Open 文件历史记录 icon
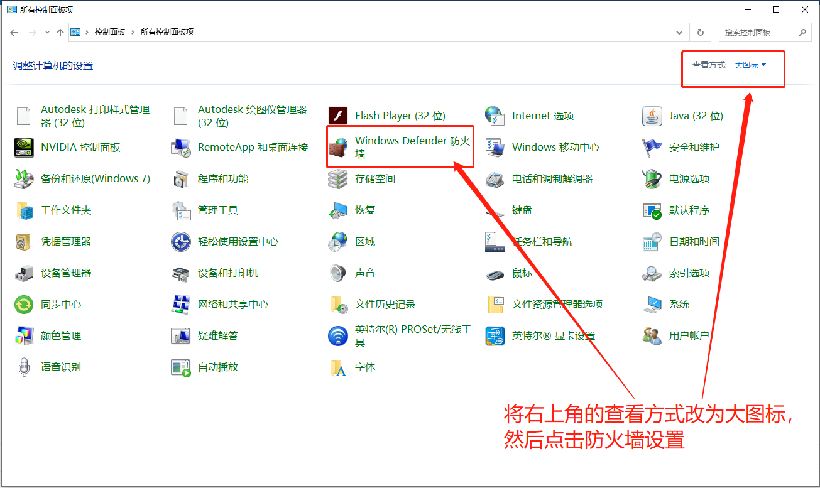 (338, 305)
